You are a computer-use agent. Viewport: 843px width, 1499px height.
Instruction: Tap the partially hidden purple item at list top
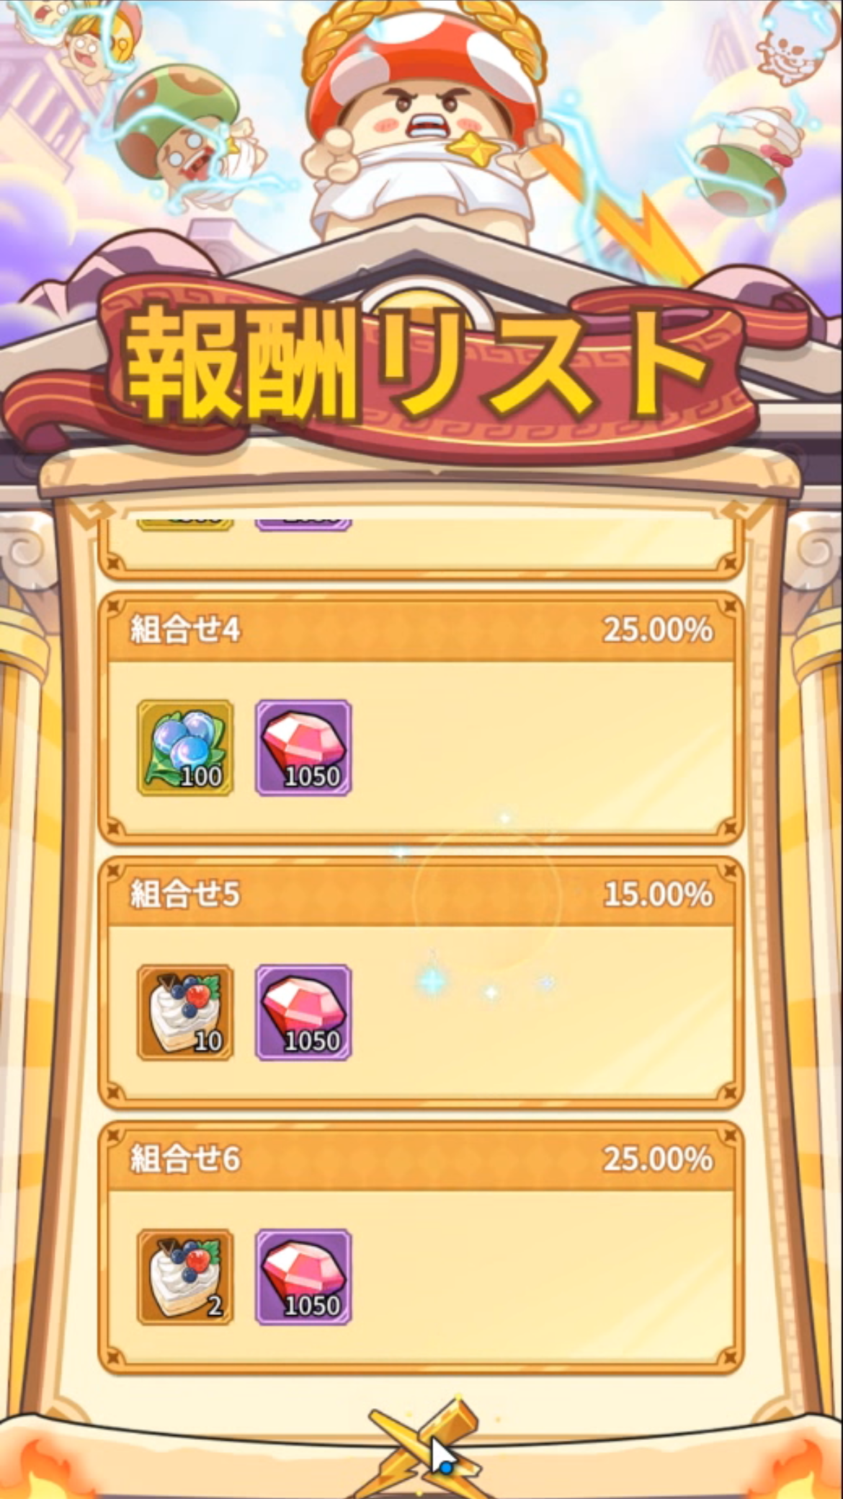[303, 523]
